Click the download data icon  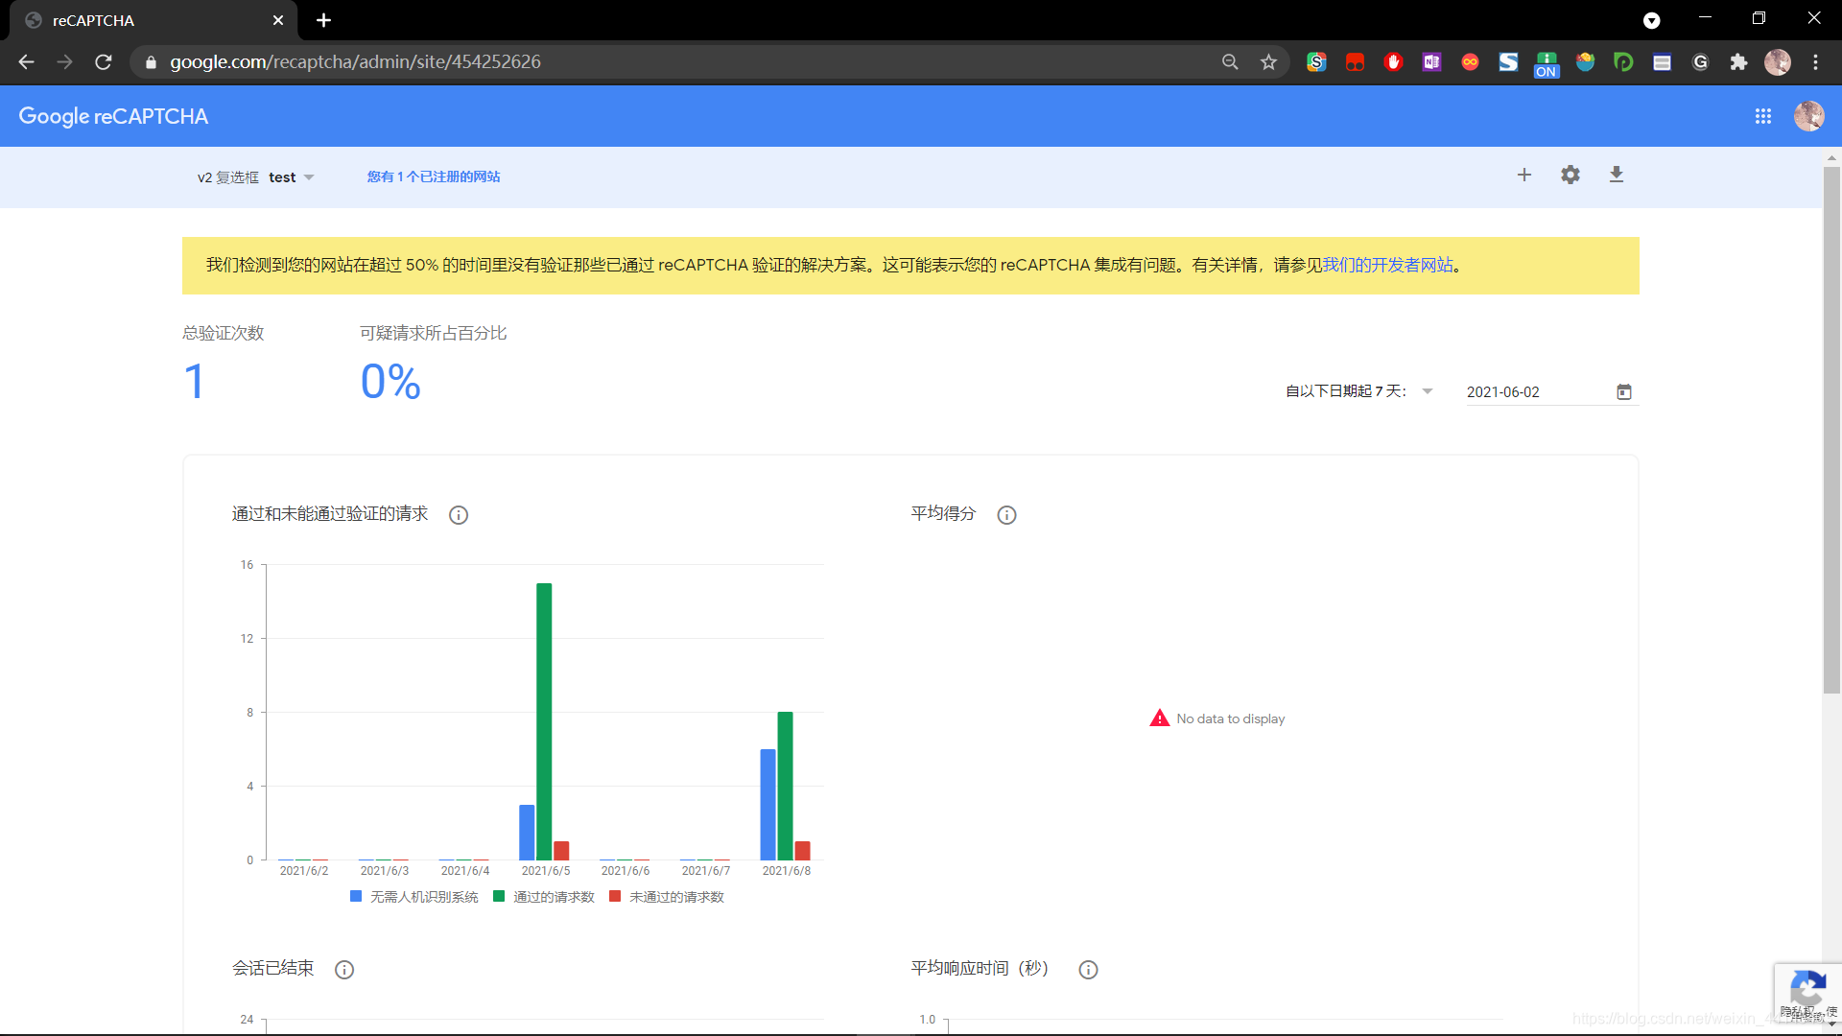pyautogui.click(x=1616, y=175)
